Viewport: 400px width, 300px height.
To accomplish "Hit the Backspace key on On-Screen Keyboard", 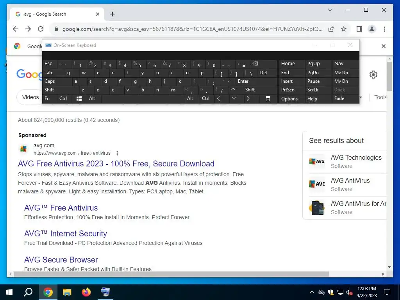I will click(x=263, y=64).
